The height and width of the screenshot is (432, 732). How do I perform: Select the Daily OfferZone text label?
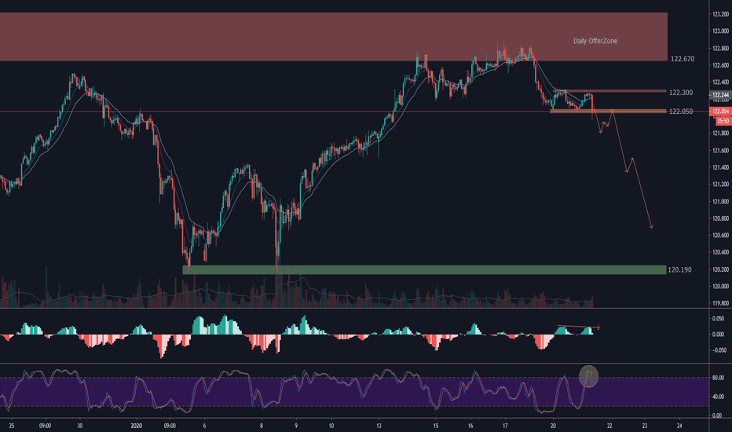pos(594,41)
